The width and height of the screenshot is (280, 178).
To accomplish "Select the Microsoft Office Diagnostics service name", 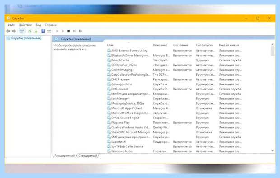I will coord(131,113).
